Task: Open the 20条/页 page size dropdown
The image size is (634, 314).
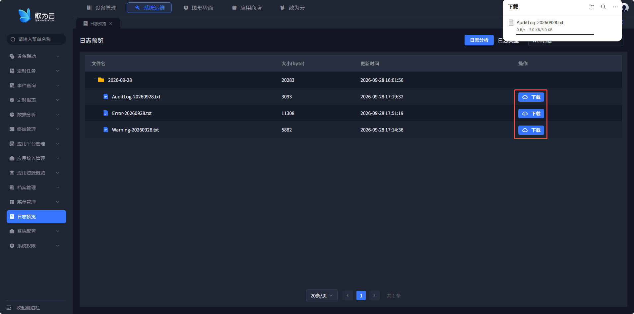Action: tap(322, 295)
